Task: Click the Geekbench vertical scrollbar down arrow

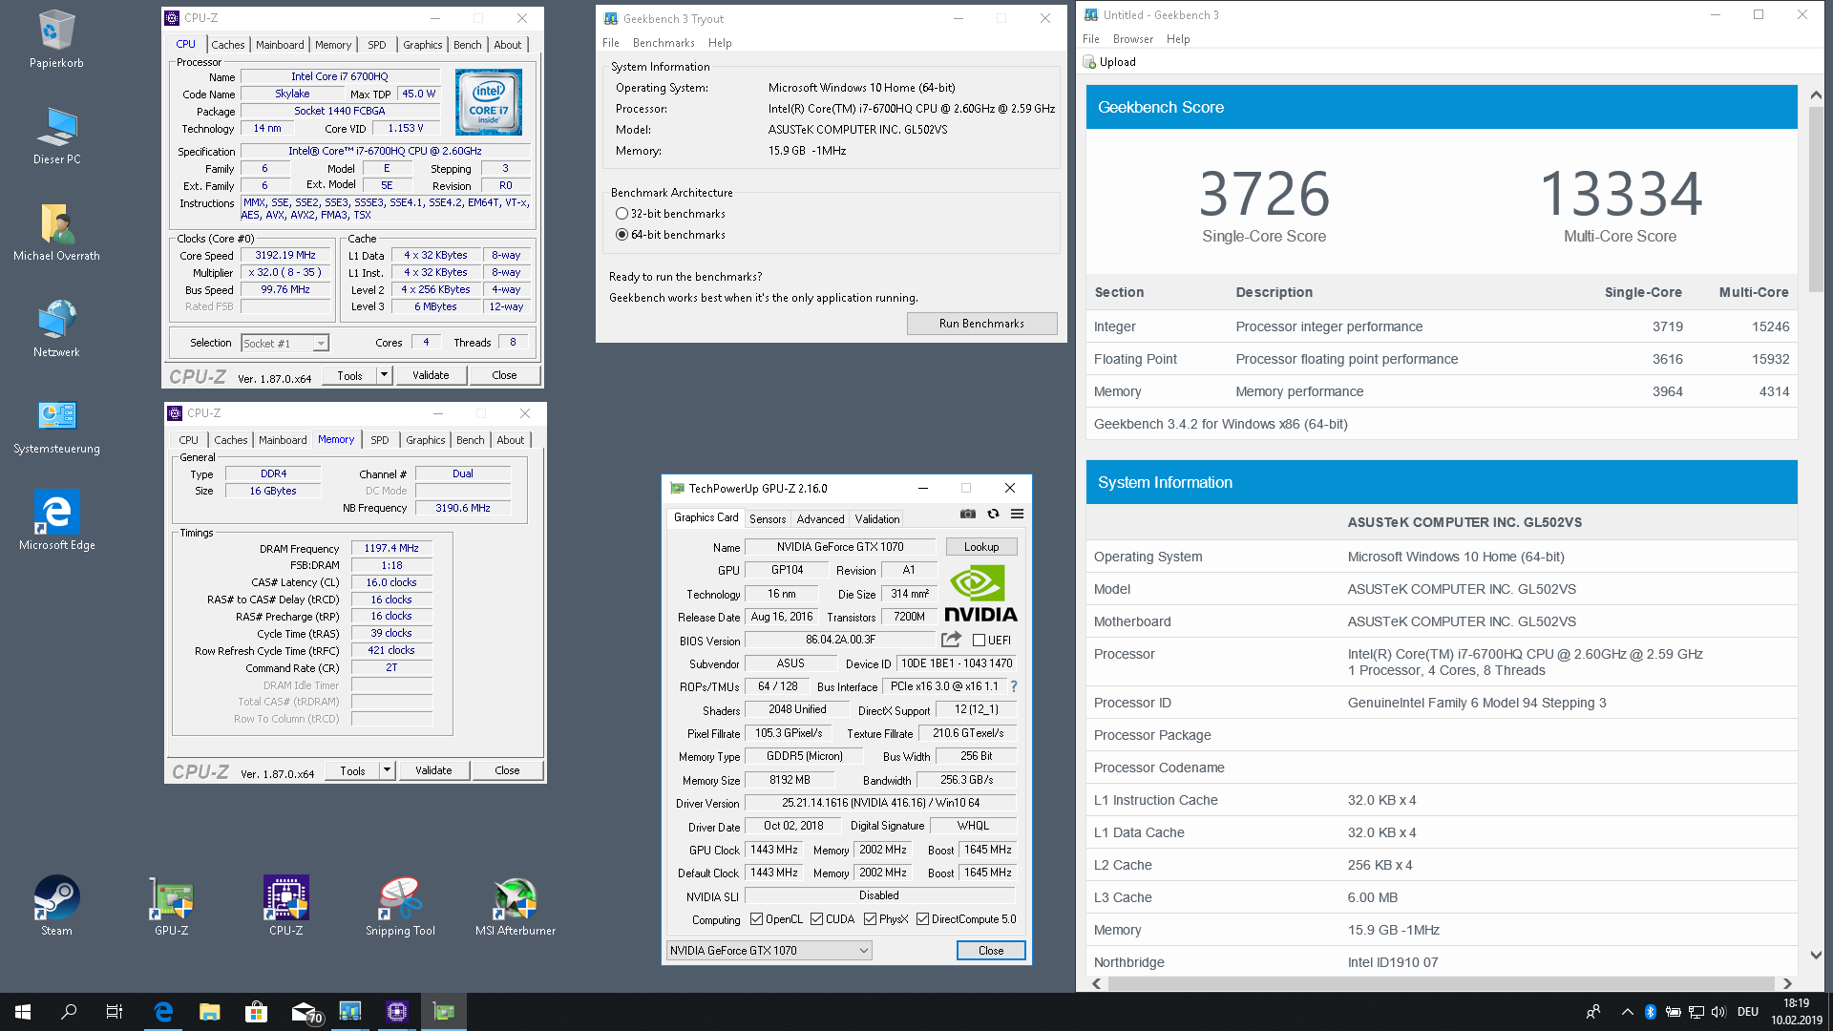Action: coord(1816,955)
